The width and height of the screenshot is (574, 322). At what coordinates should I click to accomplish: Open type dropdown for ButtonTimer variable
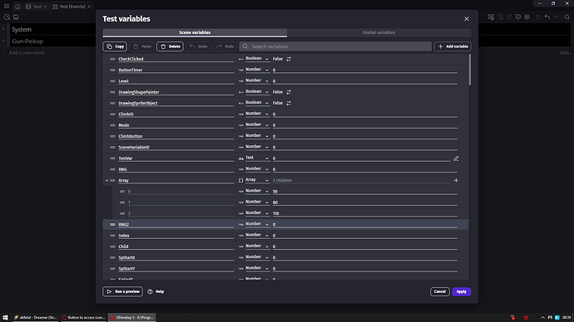click(257, 70)
